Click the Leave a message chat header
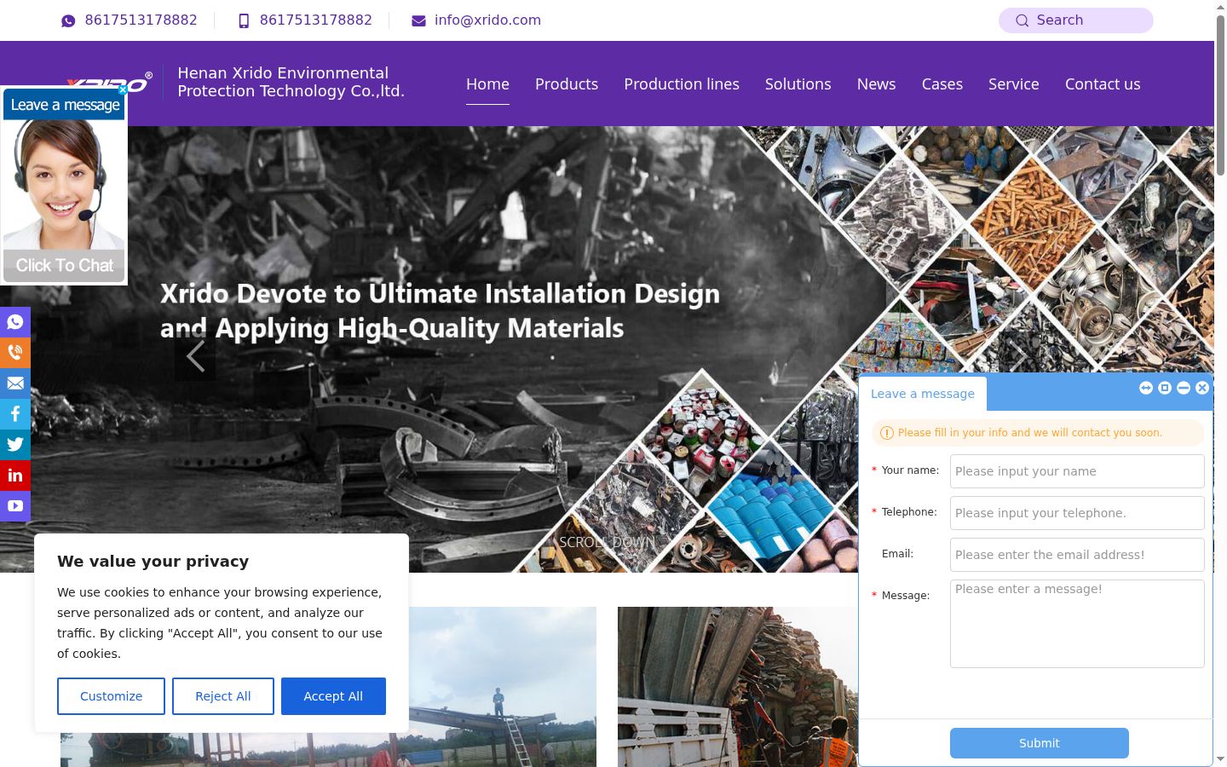Screen dimensions: 1227x767 pyautogui.click(x=65, y=105)
